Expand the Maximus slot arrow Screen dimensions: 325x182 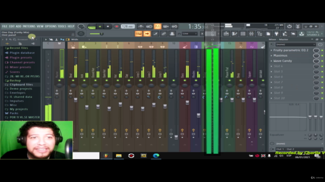(271, 56)
